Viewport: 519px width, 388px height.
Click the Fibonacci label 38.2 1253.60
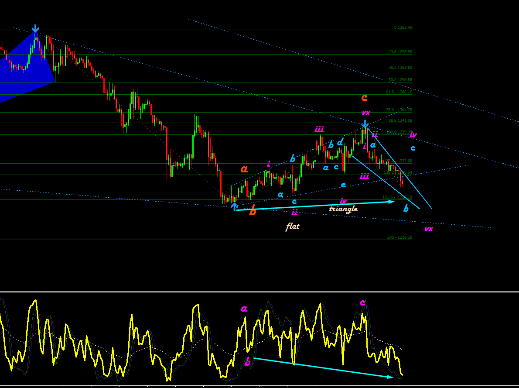click(x=400, y=68)
